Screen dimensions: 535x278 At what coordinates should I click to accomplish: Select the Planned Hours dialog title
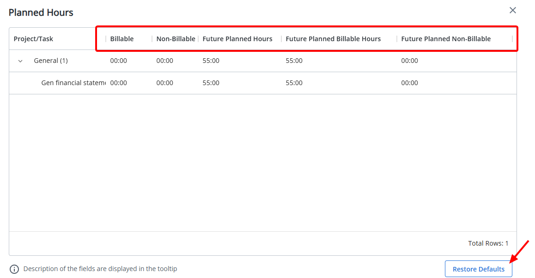[41, 12]
